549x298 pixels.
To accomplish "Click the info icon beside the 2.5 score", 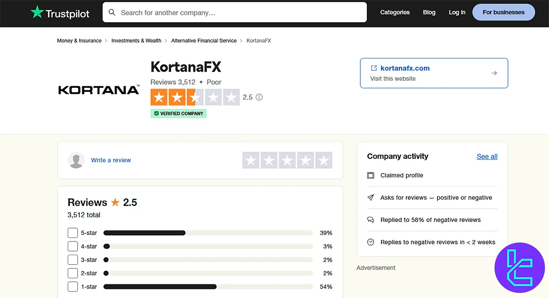I will (259, 97).
